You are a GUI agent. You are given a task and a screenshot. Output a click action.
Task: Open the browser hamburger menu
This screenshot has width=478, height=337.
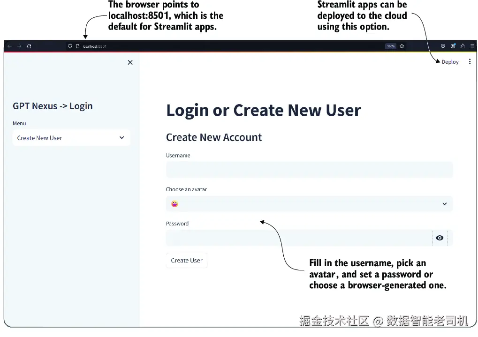472,46
